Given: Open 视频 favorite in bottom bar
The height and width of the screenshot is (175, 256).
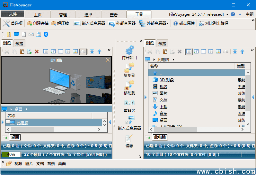Looking at the screenshot, I should pos(18,163).
